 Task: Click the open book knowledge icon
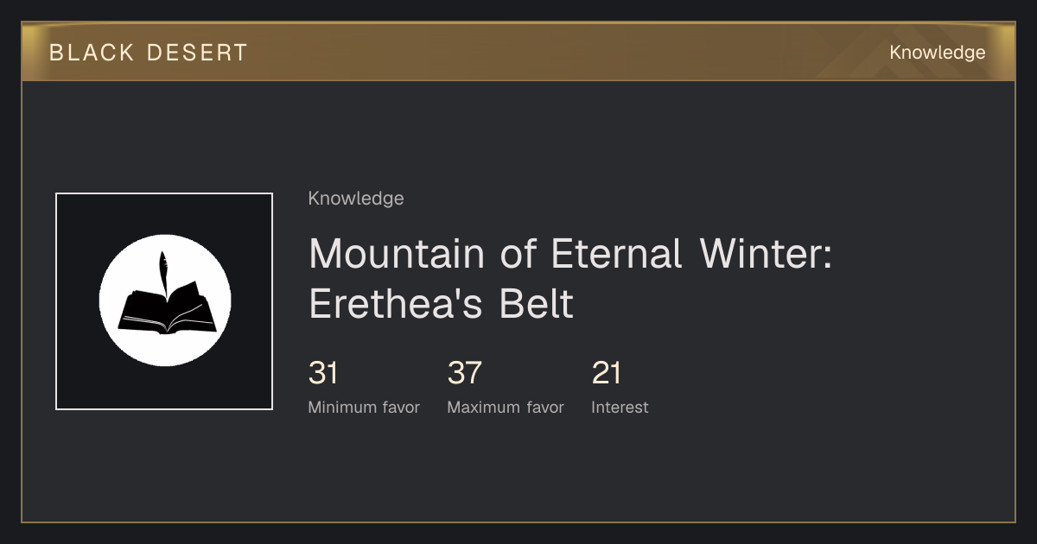[x=165, y=301]
